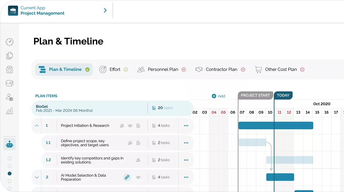Open 2 tasks for Define project scope
The width and height of the screenshot is (344, 192).
(x=161, y=143)
